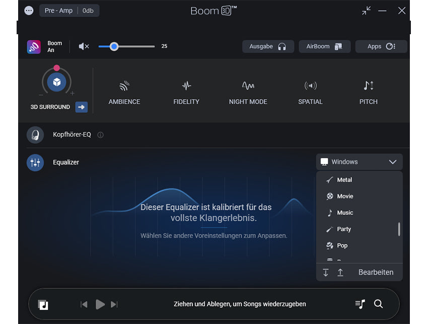This screenshot has width=428, height=324.
Task: Click the Pre-Amp 0db control
Action: click(69, 11)
